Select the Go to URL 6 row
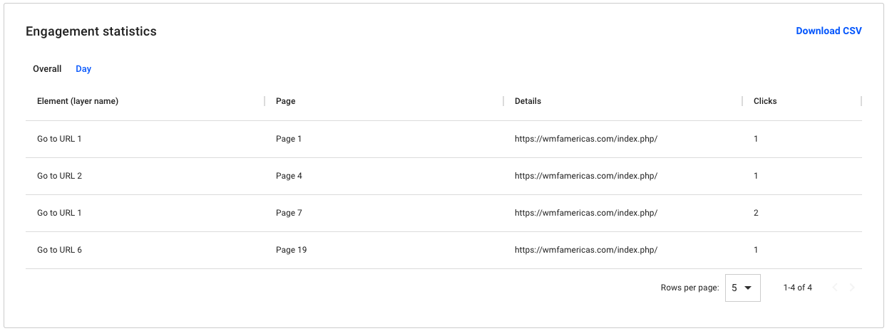The height and width of the screenshot is (331, 887). click(x=443, y=250)
